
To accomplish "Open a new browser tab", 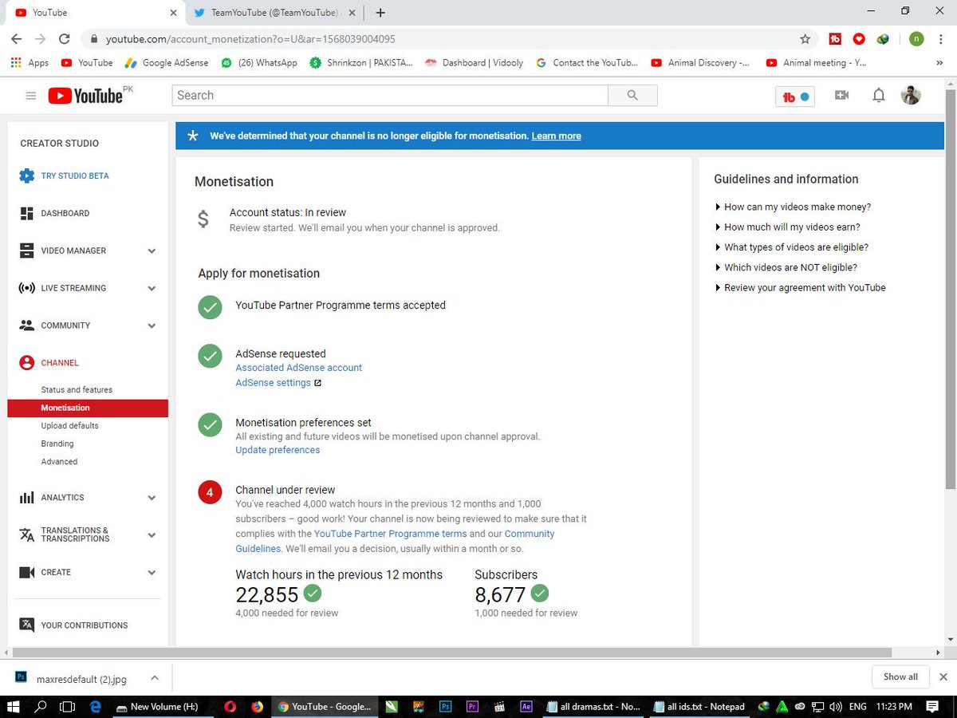I will click(380, 13).
